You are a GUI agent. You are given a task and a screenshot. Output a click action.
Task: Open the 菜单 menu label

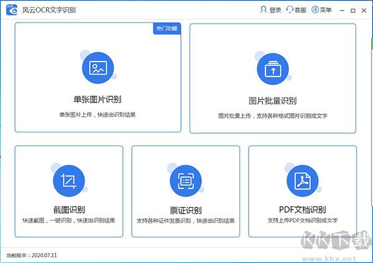tap(326, 10)
